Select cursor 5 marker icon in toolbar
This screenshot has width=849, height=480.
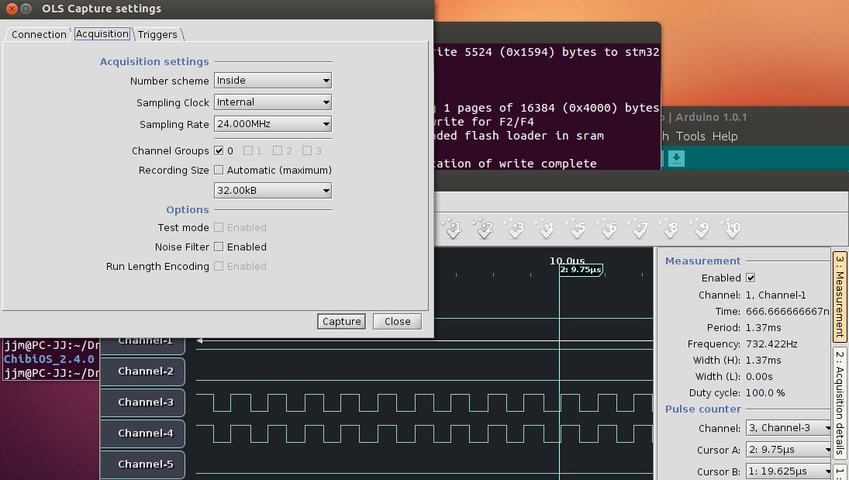(577, 230)
